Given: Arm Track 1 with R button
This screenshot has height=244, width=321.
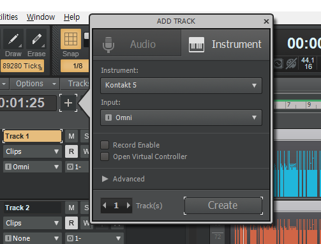Looking at the screenshot, I should (71, 151).
